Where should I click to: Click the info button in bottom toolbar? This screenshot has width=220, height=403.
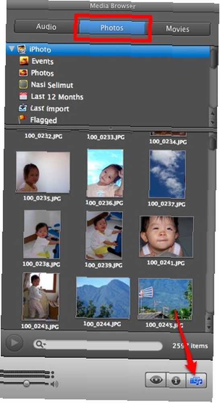176,380
